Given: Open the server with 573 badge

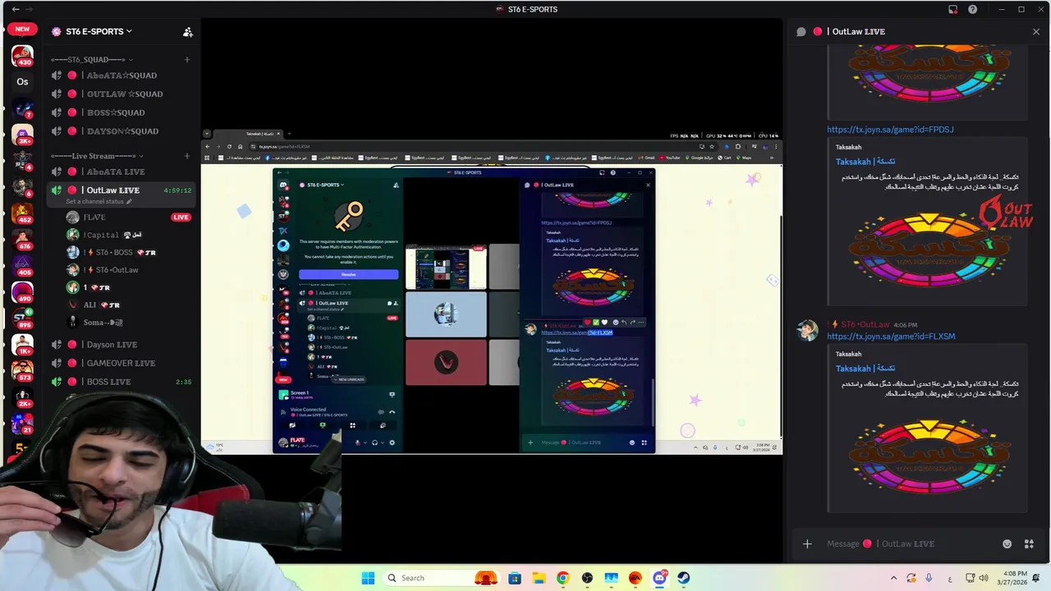Looking at the screenshot, I should point(22,371).
